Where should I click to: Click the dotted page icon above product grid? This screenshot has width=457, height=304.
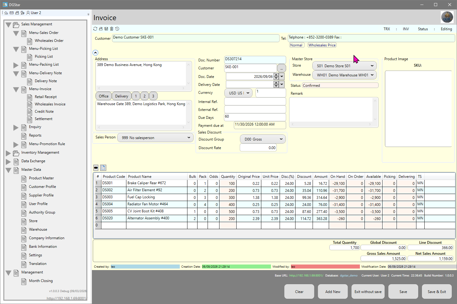103,168
